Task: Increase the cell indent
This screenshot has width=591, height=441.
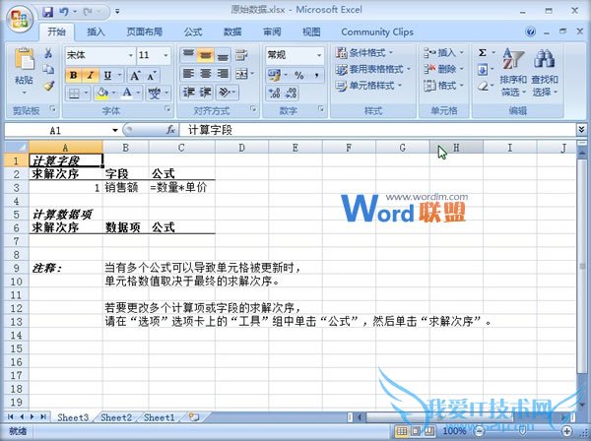Action: coord(206,92)
